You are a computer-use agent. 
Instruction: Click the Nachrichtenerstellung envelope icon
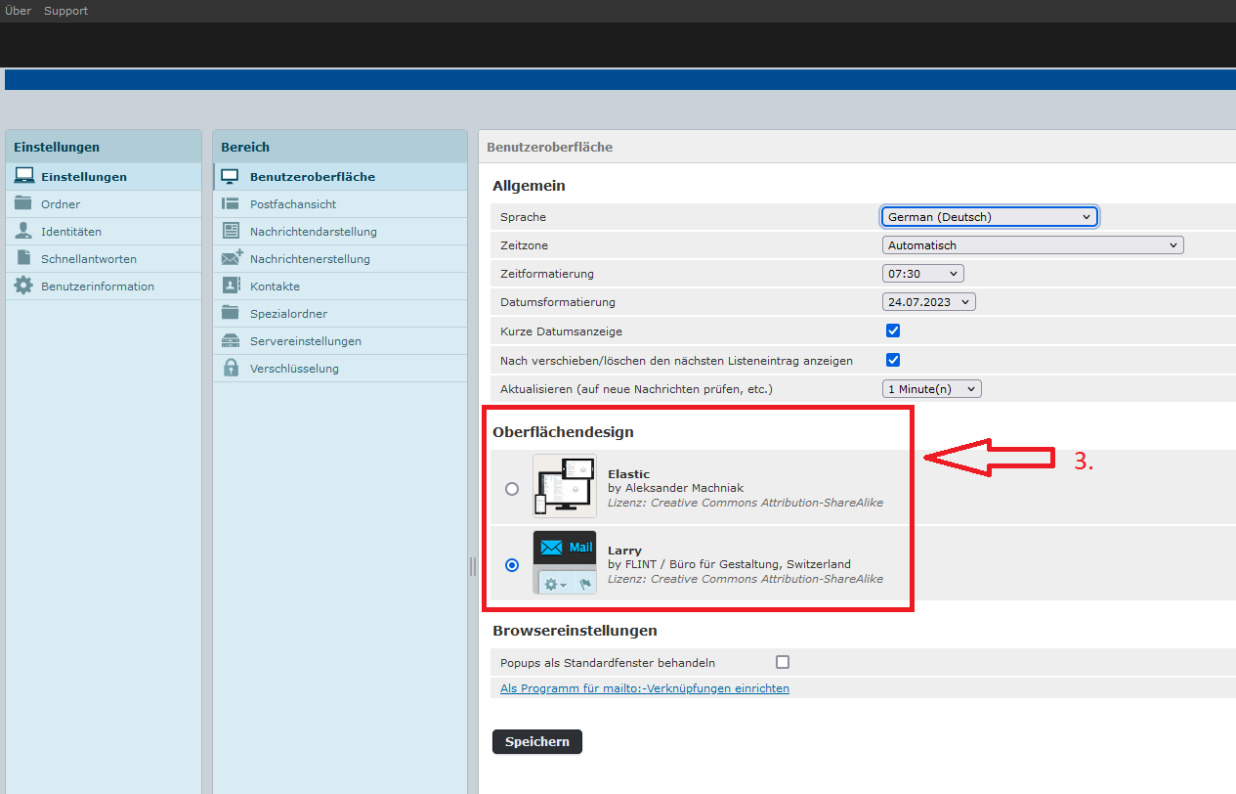tap(232, 259)
